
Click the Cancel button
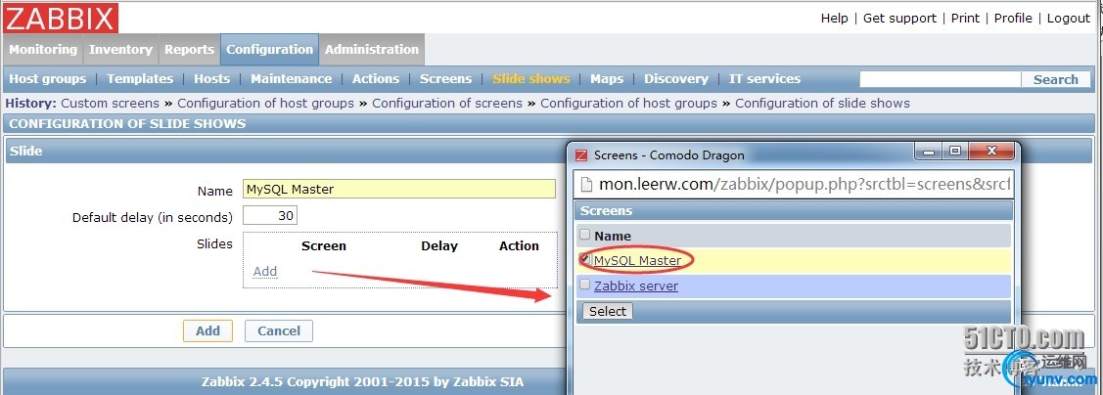click(279, 331)
